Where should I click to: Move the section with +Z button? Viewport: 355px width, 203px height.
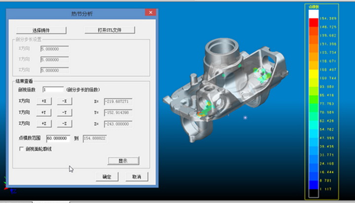44,123
